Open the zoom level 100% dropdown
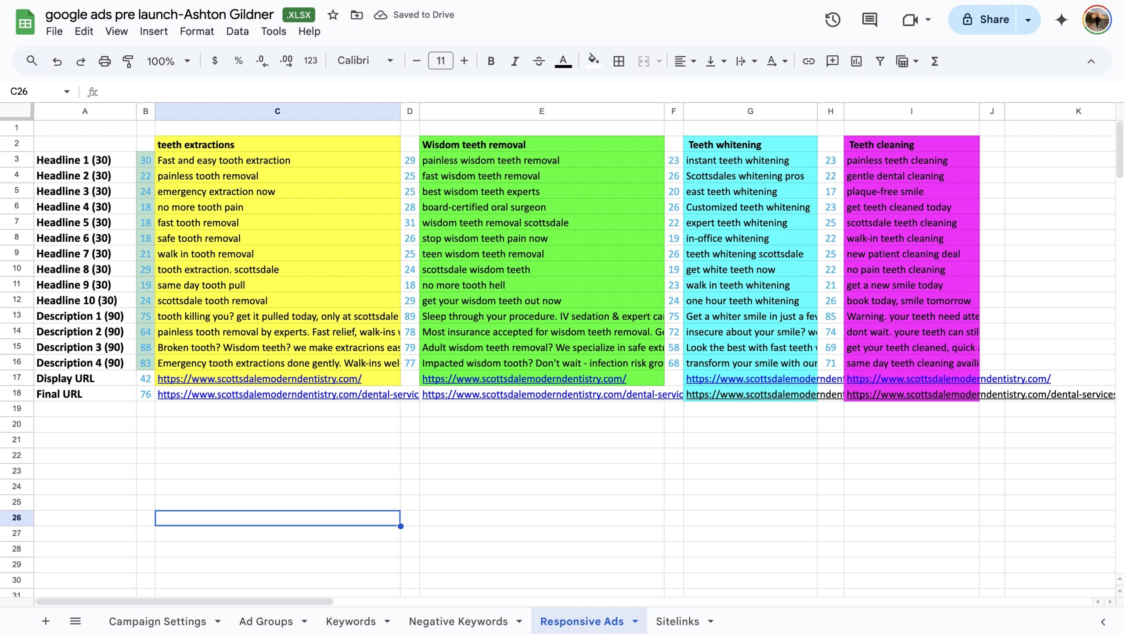1124x634 pixels. point(168,61)
